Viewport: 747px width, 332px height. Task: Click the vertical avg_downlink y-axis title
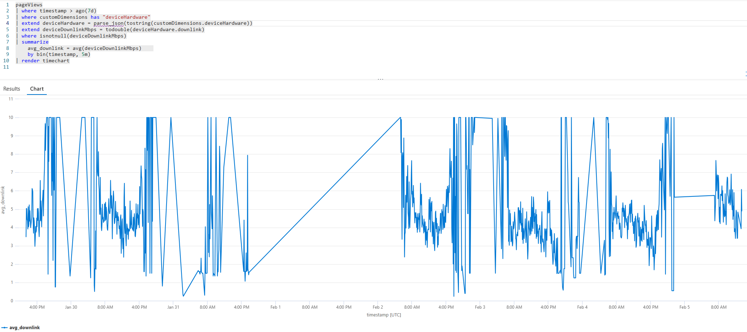[3, 200]
